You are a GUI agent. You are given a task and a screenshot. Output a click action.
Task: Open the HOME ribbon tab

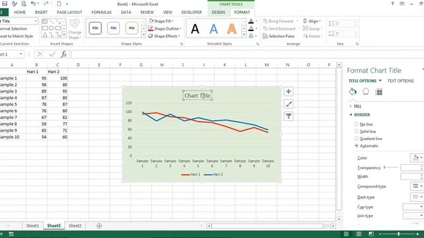point(20,13)
